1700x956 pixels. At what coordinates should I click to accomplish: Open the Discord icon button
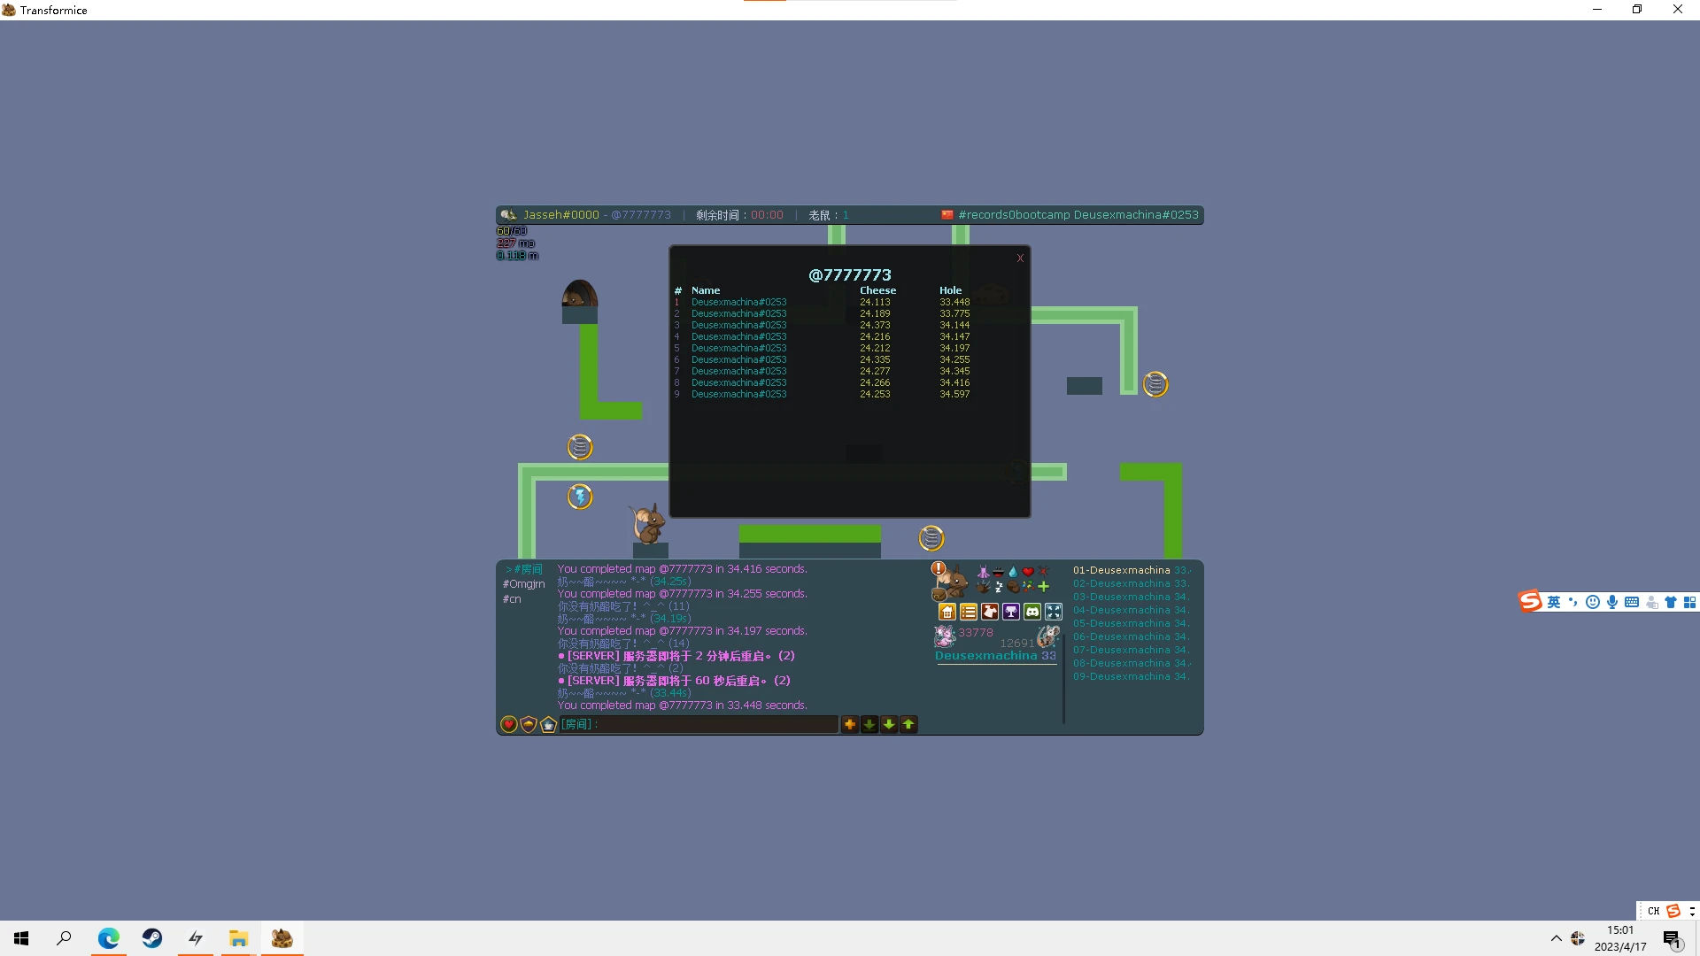tap(1032, 612)
